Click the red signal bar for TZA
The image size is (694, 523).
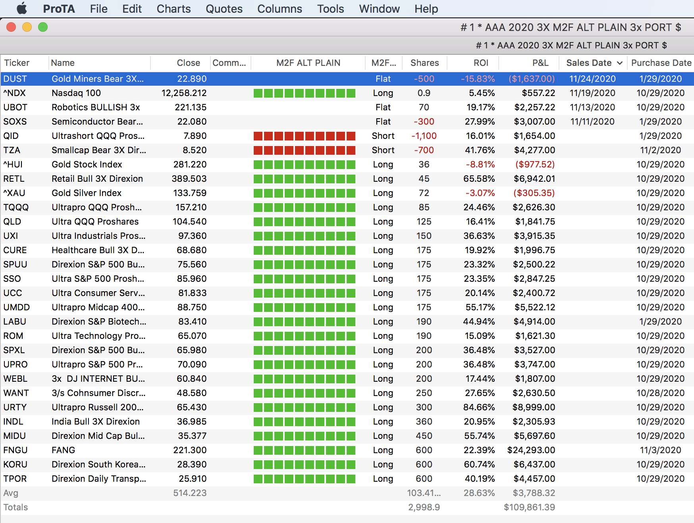[305, 150]
